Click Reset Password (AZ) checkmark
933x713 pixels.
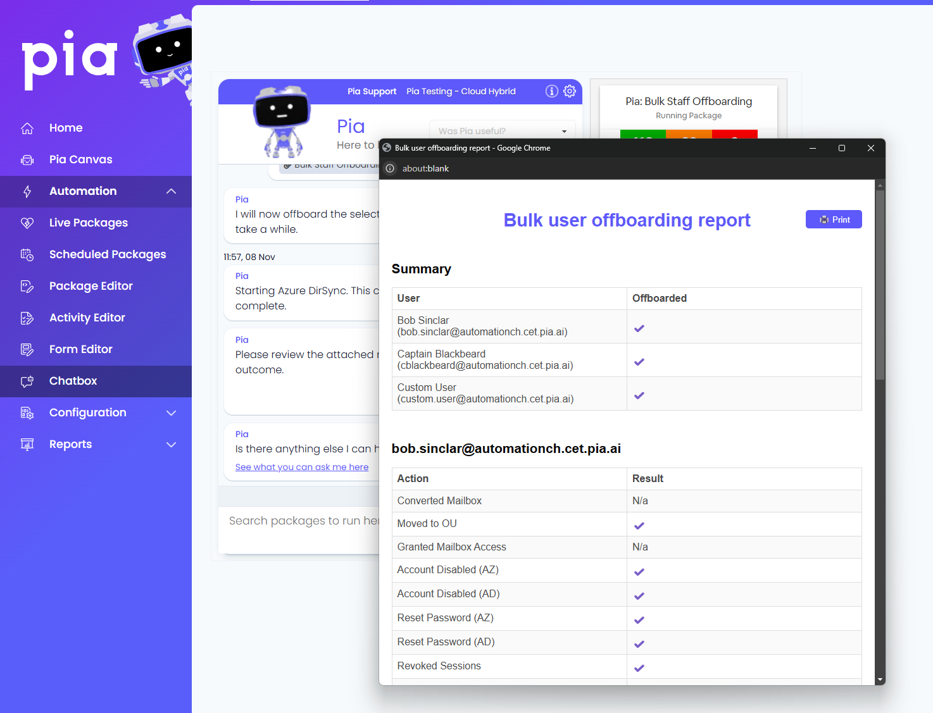(x=639, y=620)
